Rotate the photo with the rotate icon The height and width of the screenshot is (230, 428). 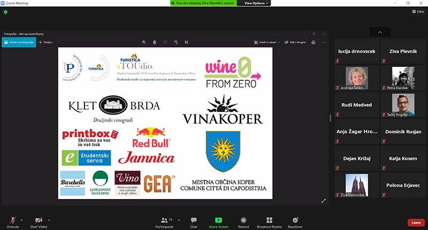point(176,42)
